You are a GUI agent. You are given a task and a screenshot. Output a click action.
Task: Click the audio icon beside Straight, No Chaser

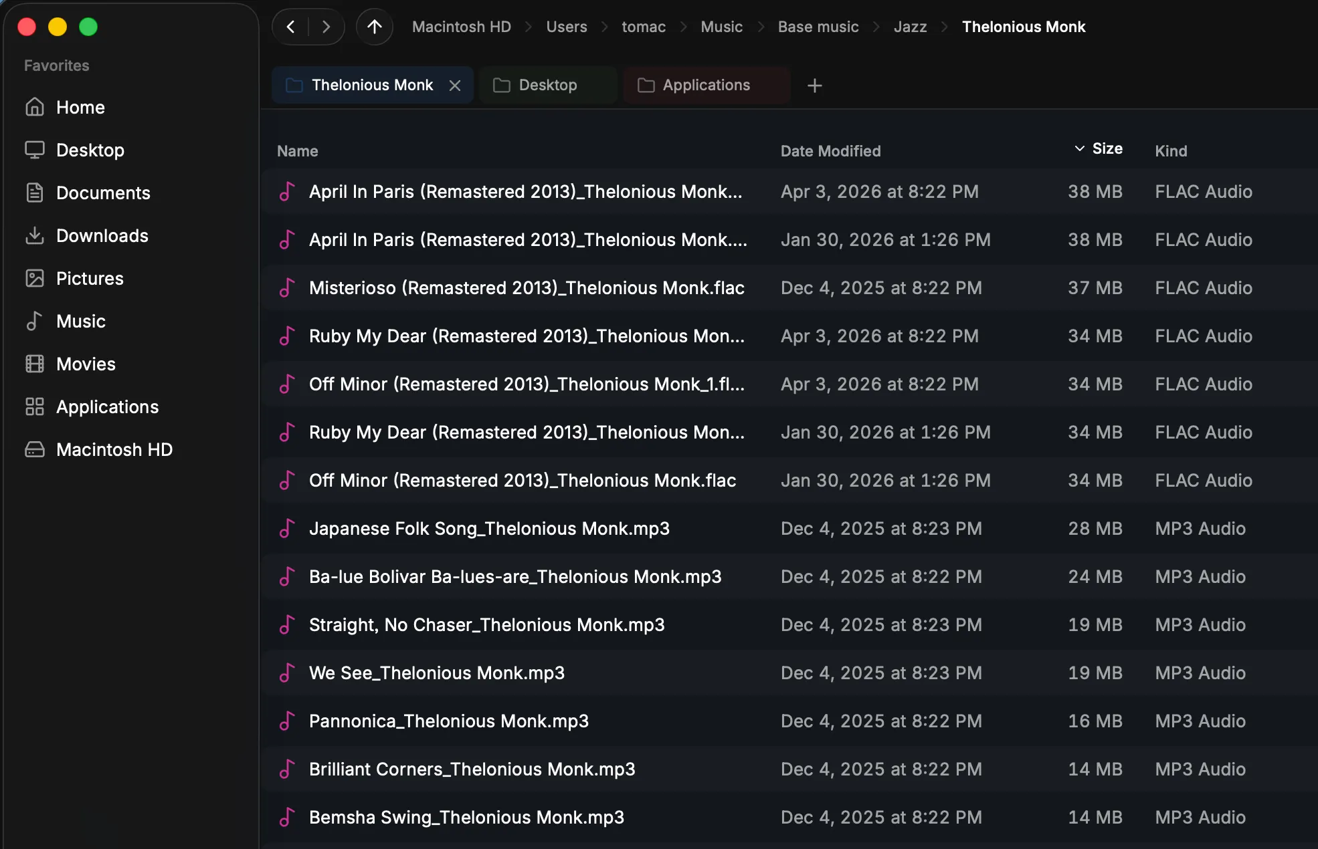[x=287, y=624]
